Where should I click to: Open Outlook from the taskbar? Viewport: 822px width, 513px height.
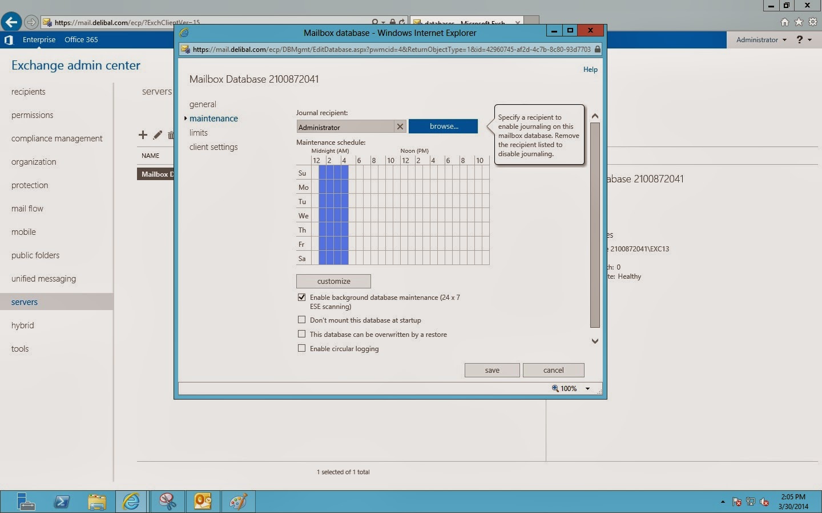(x=203, y=502)
